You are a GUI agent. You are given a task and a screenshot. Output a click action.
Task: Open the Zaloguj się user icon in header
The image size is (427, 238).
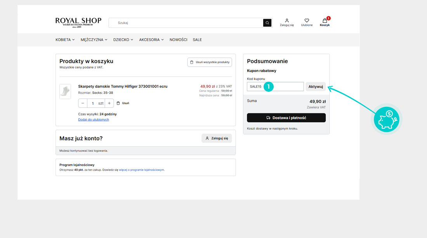[x=287, y=22]
